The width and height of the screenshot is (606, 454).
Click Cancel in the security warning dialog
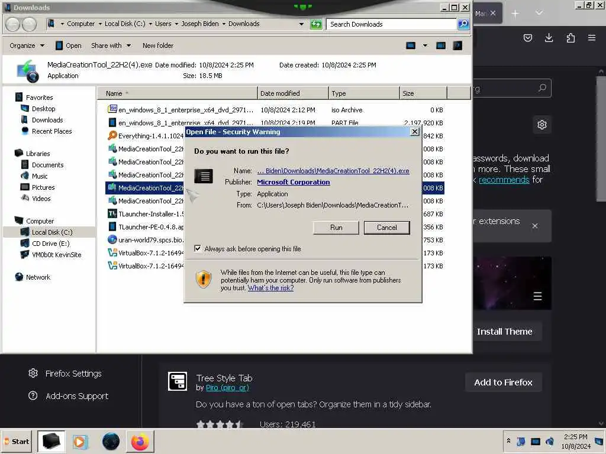click(x=386, y=228)
